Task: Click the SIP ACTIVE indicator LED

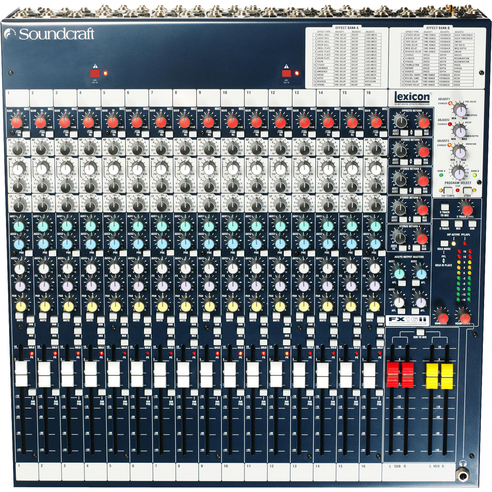Action: tap(453, 244)
